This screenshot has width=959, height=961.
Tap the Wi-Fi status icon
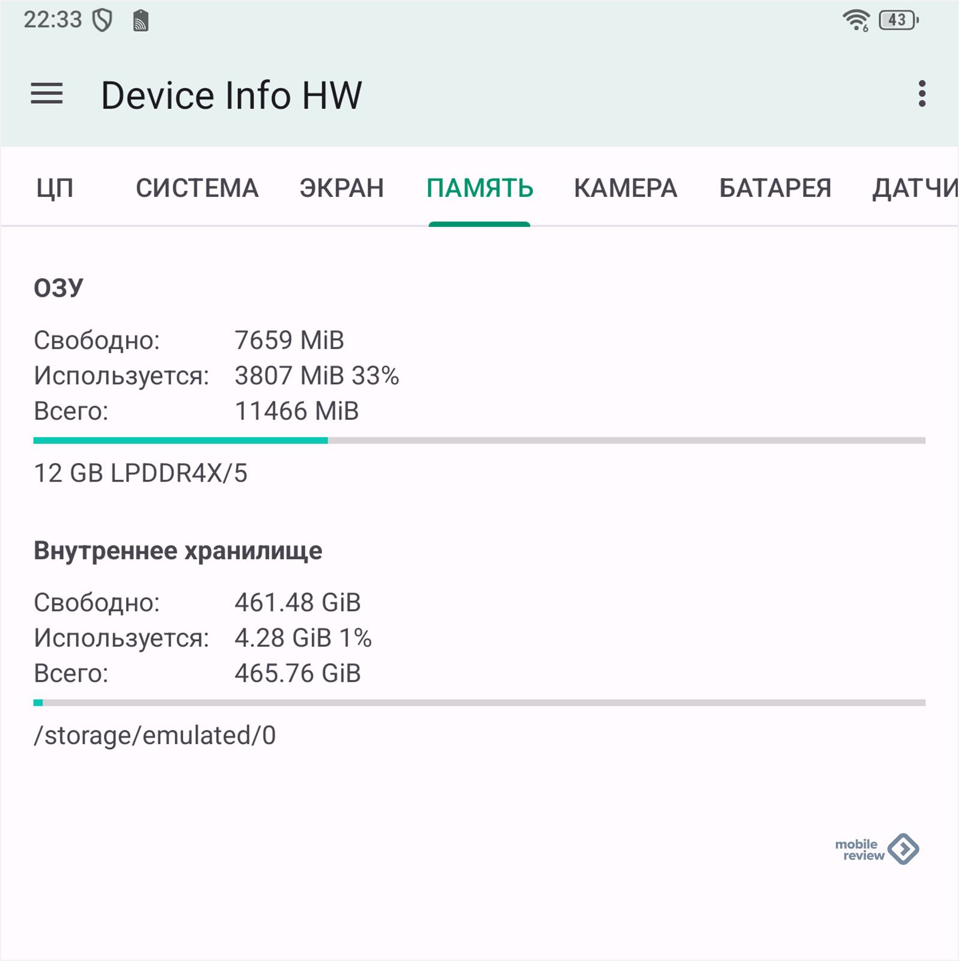856,20
